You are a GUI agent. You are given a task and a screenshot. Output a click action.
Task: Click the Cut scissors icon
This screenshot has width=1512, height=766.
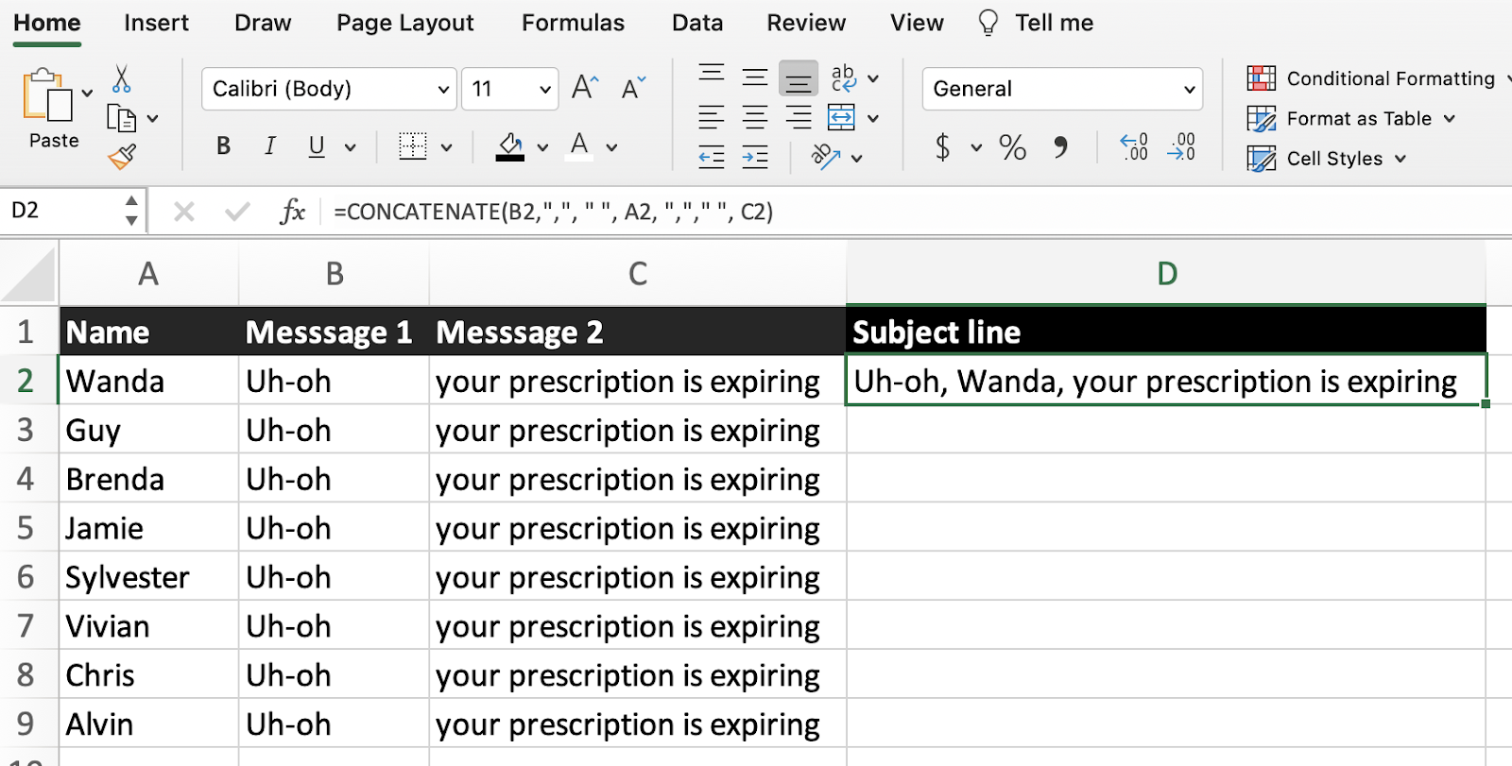coord(121,79)
